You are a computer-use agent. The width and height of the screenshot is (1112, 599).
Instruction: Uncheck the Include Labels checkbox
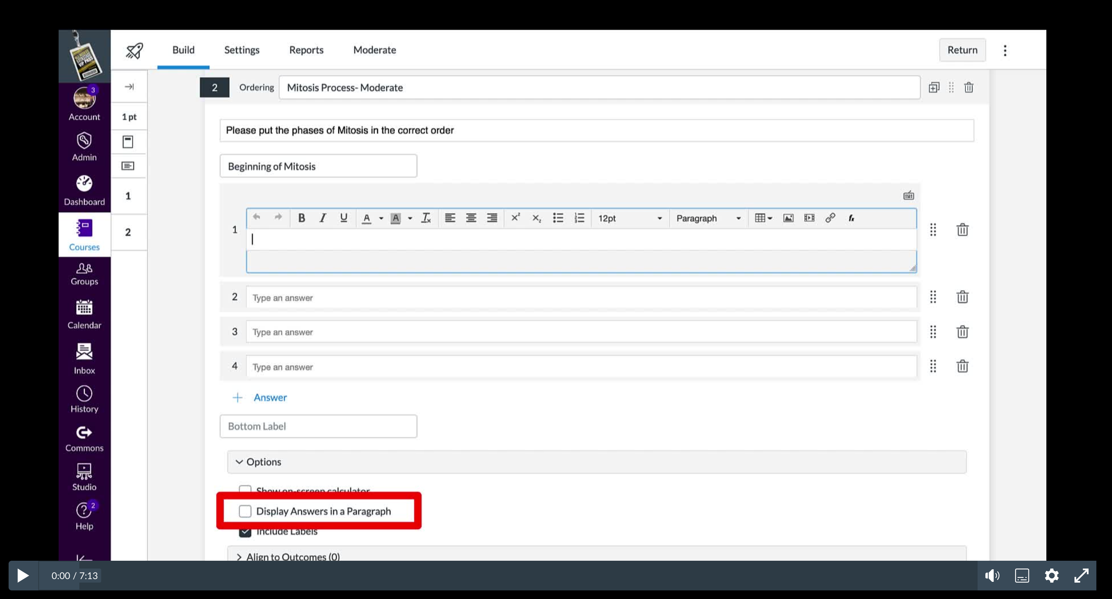coord(245,533)
